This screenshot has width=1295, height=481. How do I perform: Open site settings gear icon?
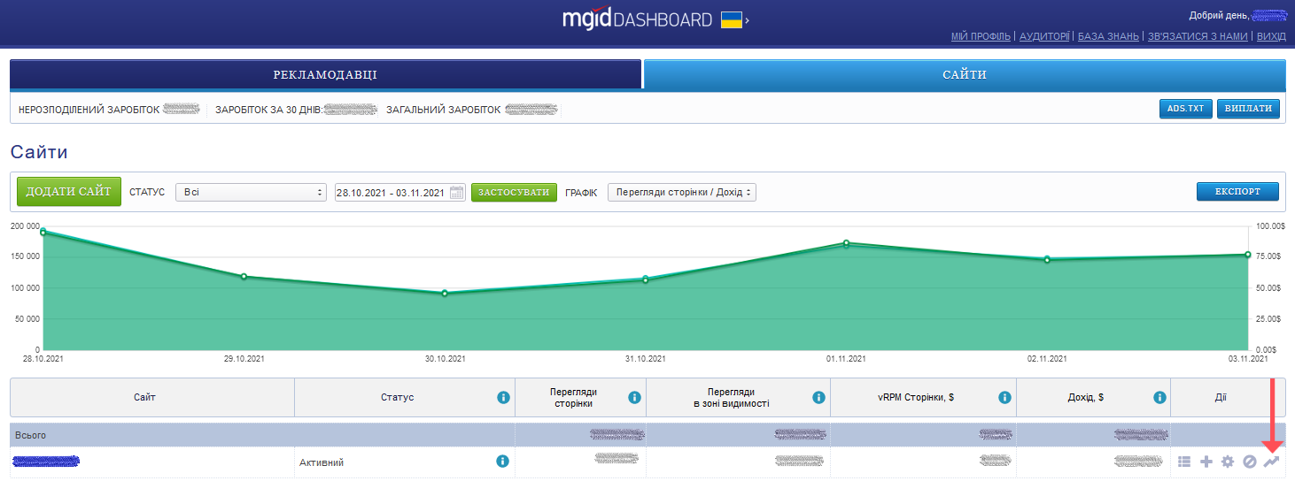click(x=1228, y=462)
